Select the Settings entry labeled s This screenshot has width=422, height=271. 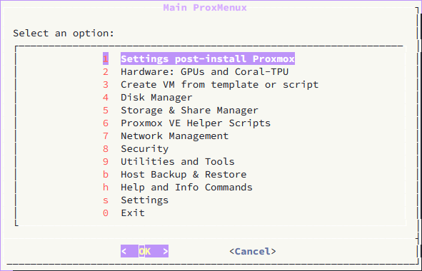[x=144, y=200]
